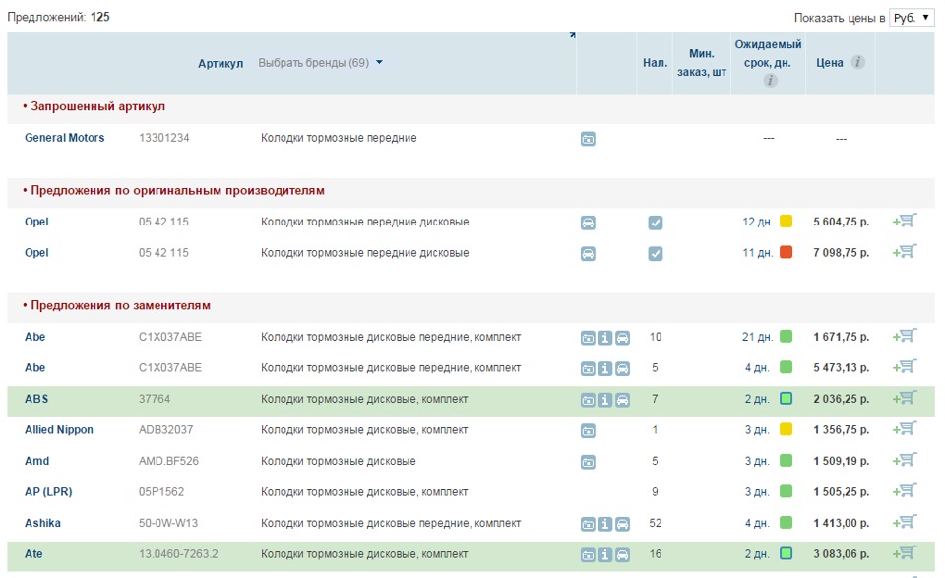Expand the Выбрать бренды (69) filter
The width and height of the screenshot is (945, 578).
321,63
